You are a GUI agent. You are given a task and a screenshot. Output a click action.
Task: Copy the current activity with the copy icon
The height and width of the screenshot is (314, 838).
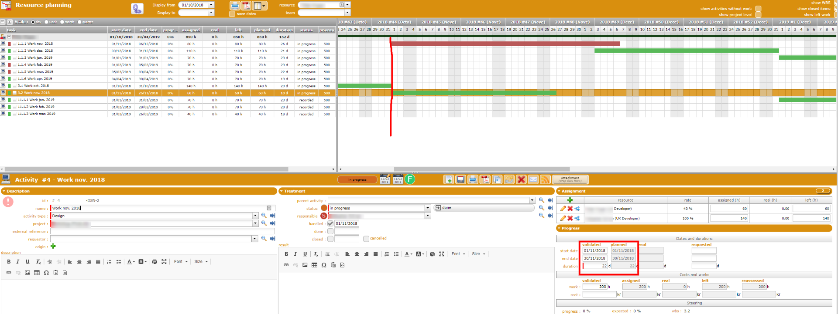[497, 179]
